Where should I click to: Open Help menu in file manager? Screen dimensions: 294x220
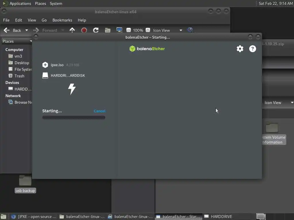[x=82, y=20]
